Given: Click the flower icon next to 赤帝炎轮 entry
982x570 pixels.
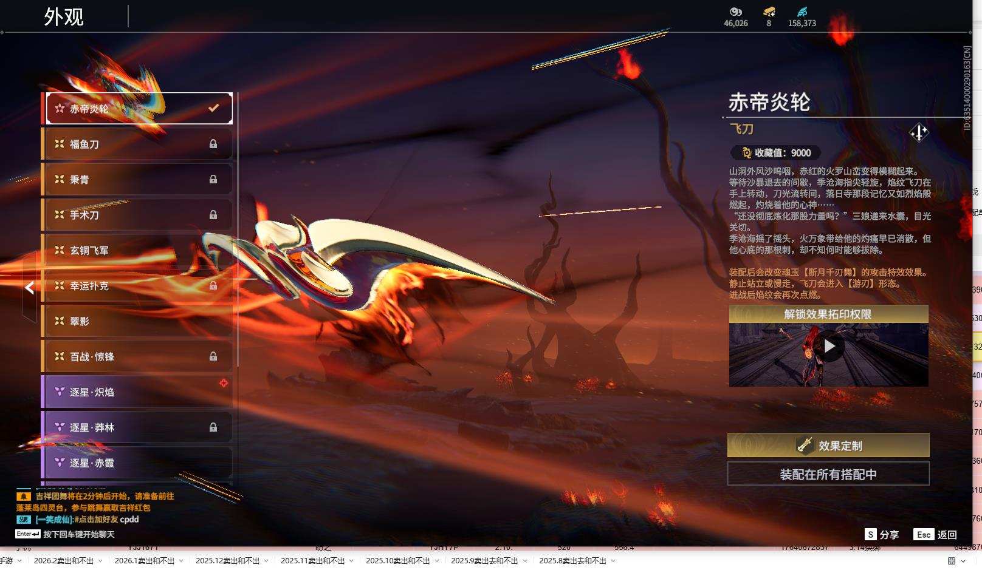Looking at the screenshot, I should tap(58, 107).
